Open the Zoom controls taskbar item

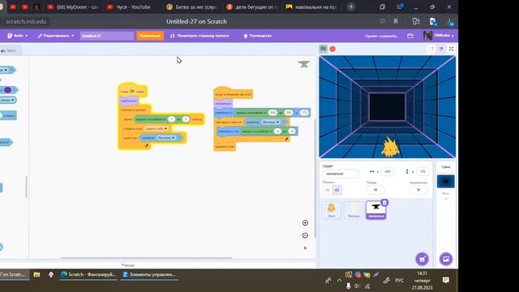(x=149, y=274)
